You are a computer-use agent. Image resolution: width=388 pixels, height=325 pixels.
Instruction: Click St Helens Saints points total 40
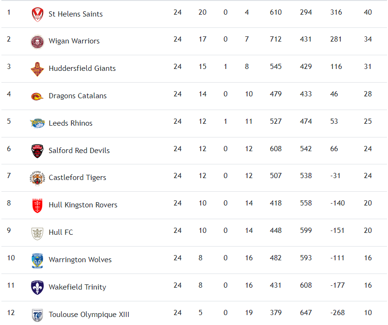pos(368,12)
